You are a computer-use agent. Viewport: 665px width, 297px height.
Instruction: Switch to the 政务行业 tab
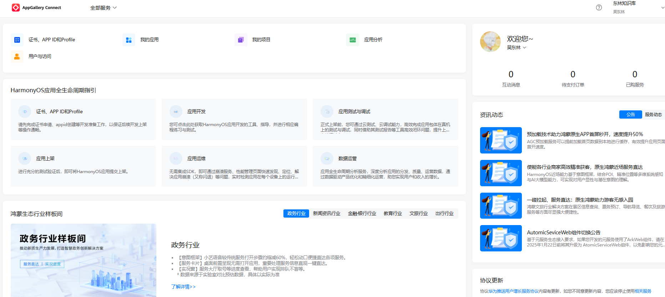point(296,213)
